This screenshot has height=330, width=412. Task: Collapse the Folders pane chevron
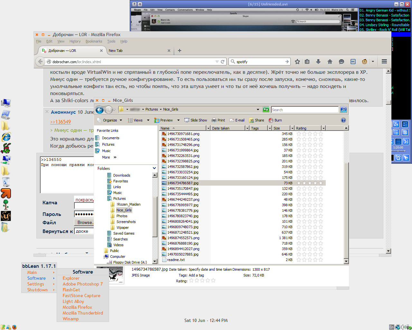coord(154,168)
